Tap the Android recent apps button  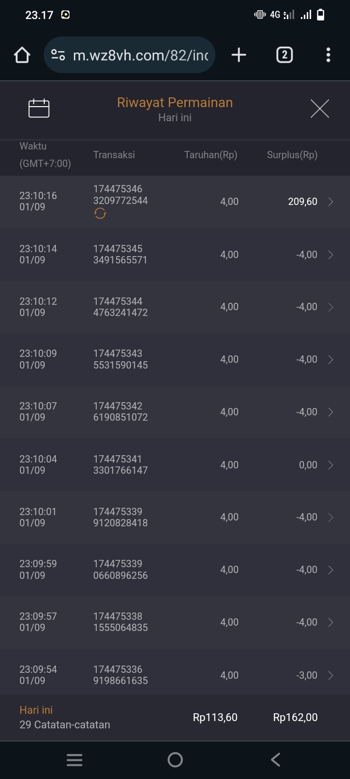pyautogui.click(x=74, y=760)
